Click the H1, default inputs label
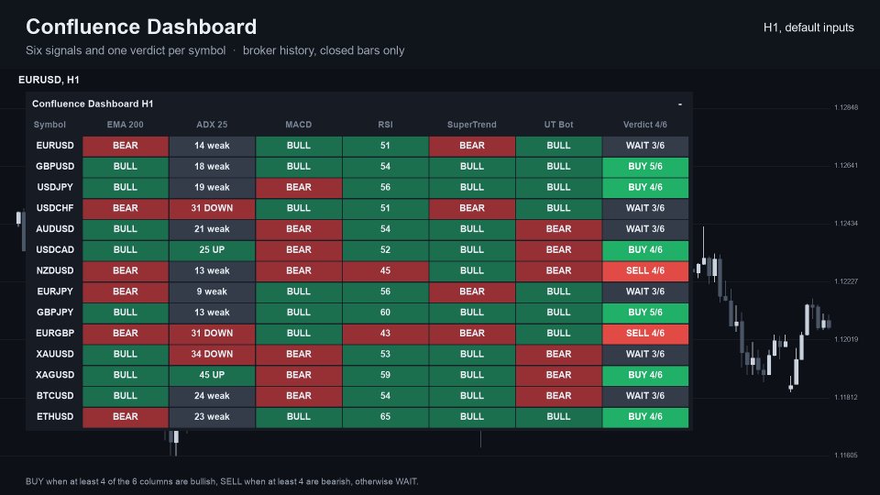Image resolution: width=880 pixels, height=495 pixels. click(808, 27)
